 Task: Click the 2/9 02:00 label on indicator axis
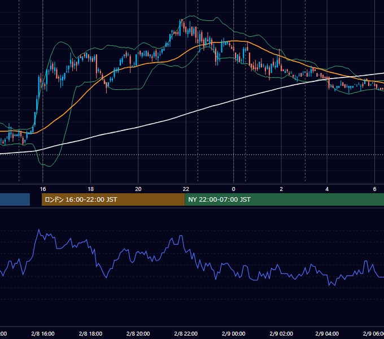[x=281, y=333]
